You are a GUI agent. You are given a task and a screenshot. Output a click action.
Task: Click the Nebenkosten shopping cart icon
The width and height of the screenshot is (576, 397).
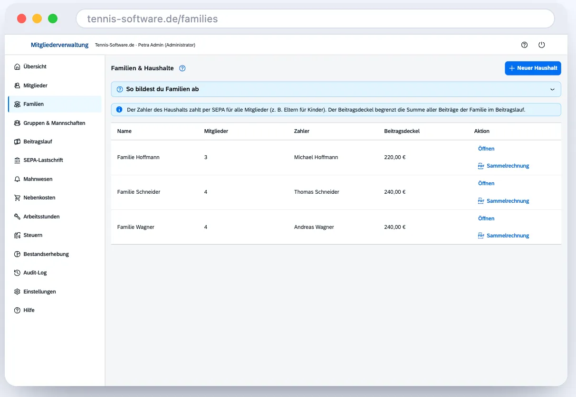point(17,198)
